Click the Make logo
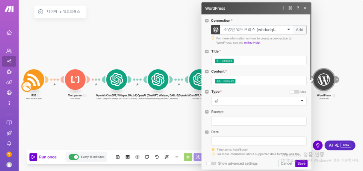The height and width of the screenshot is (171, 363). (x=9, y=9)
